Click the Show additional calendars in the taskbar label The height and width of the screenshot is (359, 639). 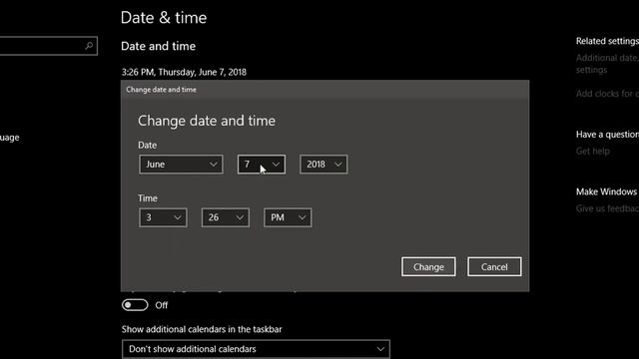tap(202, 329)
